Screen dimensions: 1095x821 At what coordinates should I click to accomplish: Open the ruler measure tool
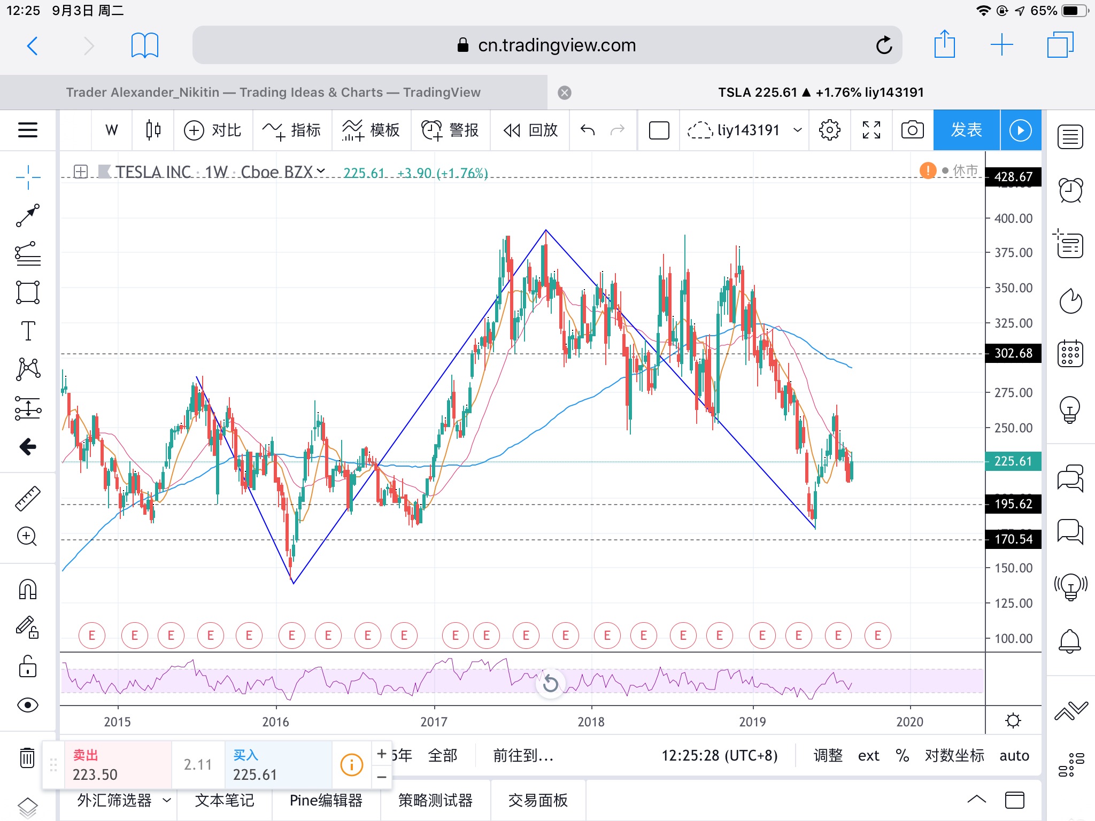point(28,498)
